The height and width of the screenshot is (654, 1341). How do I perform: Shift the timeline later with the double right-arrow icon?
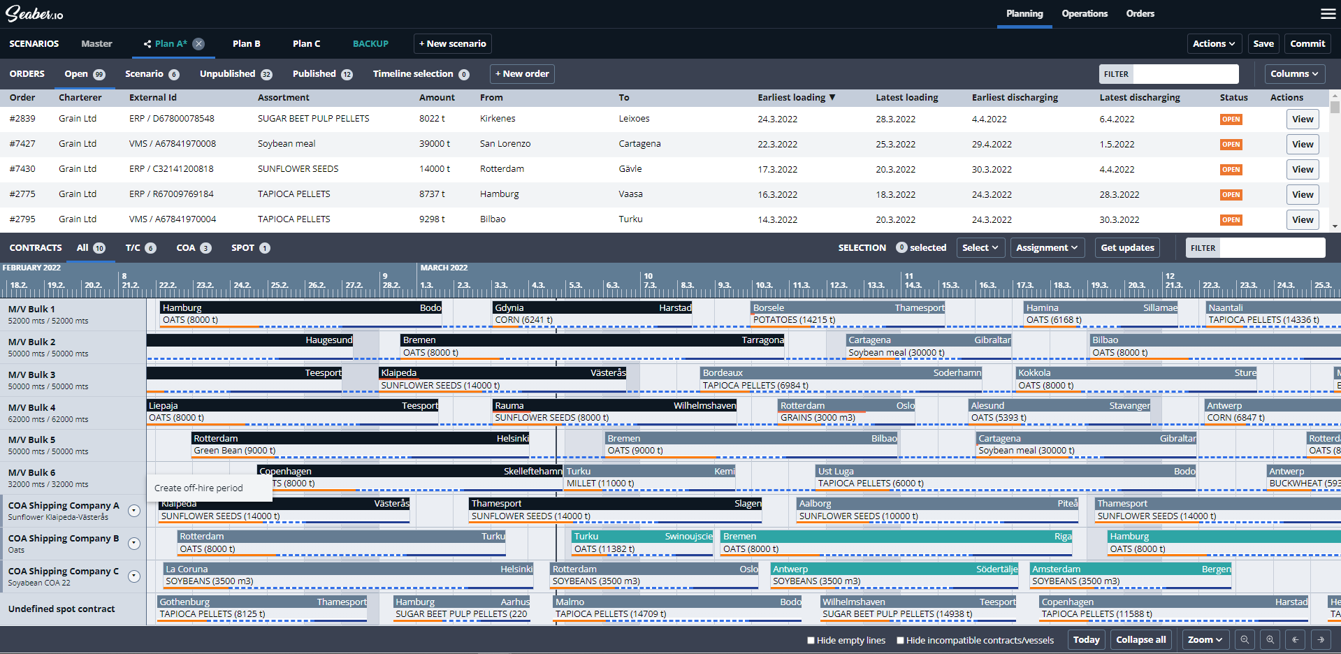tap(1321, 639)
